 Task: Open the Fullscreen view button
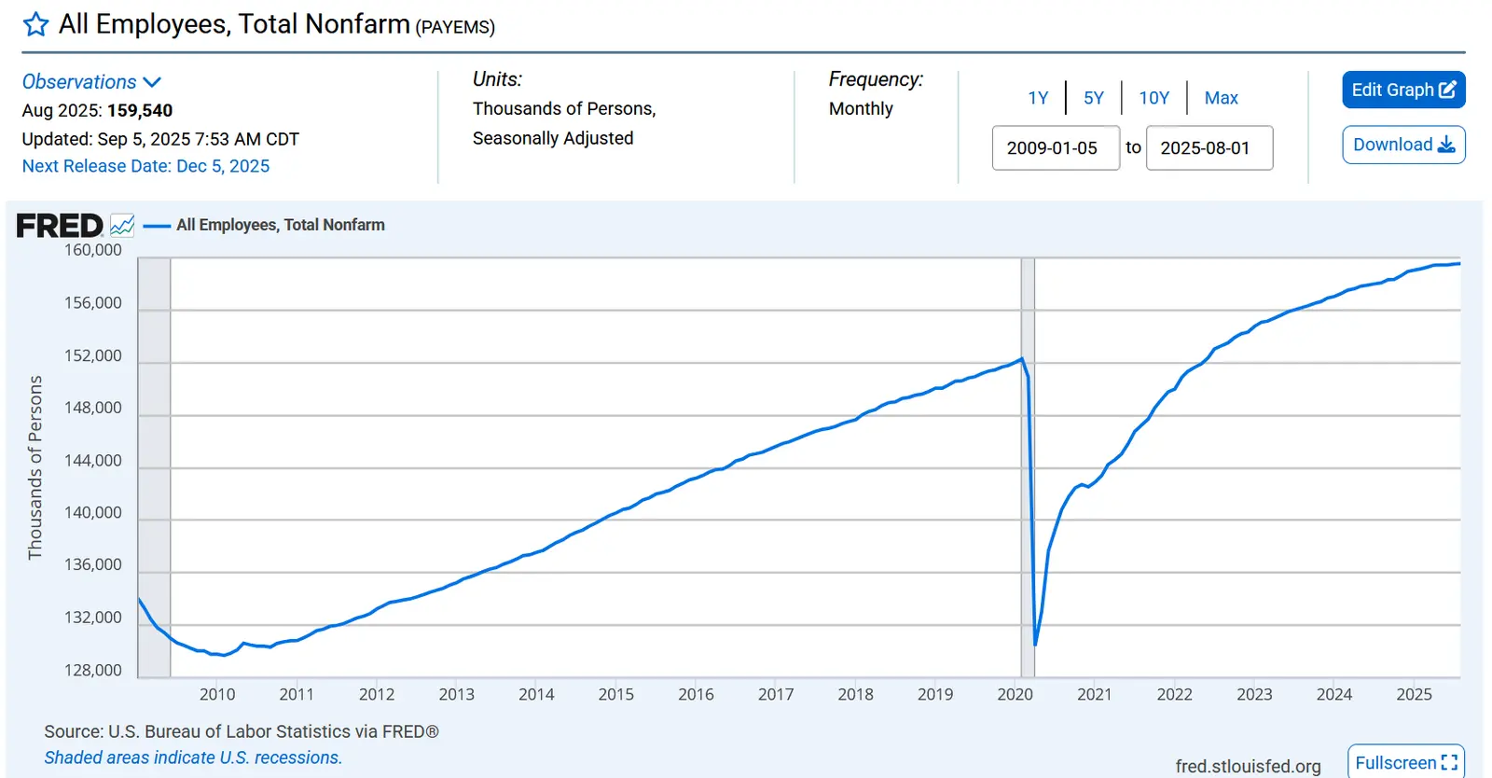click(x=1405, y=762)
